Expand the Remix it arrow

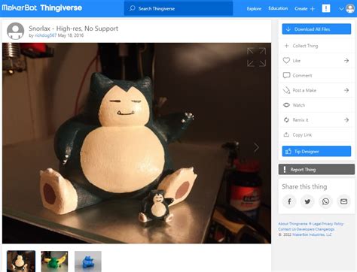click(346, 120)
